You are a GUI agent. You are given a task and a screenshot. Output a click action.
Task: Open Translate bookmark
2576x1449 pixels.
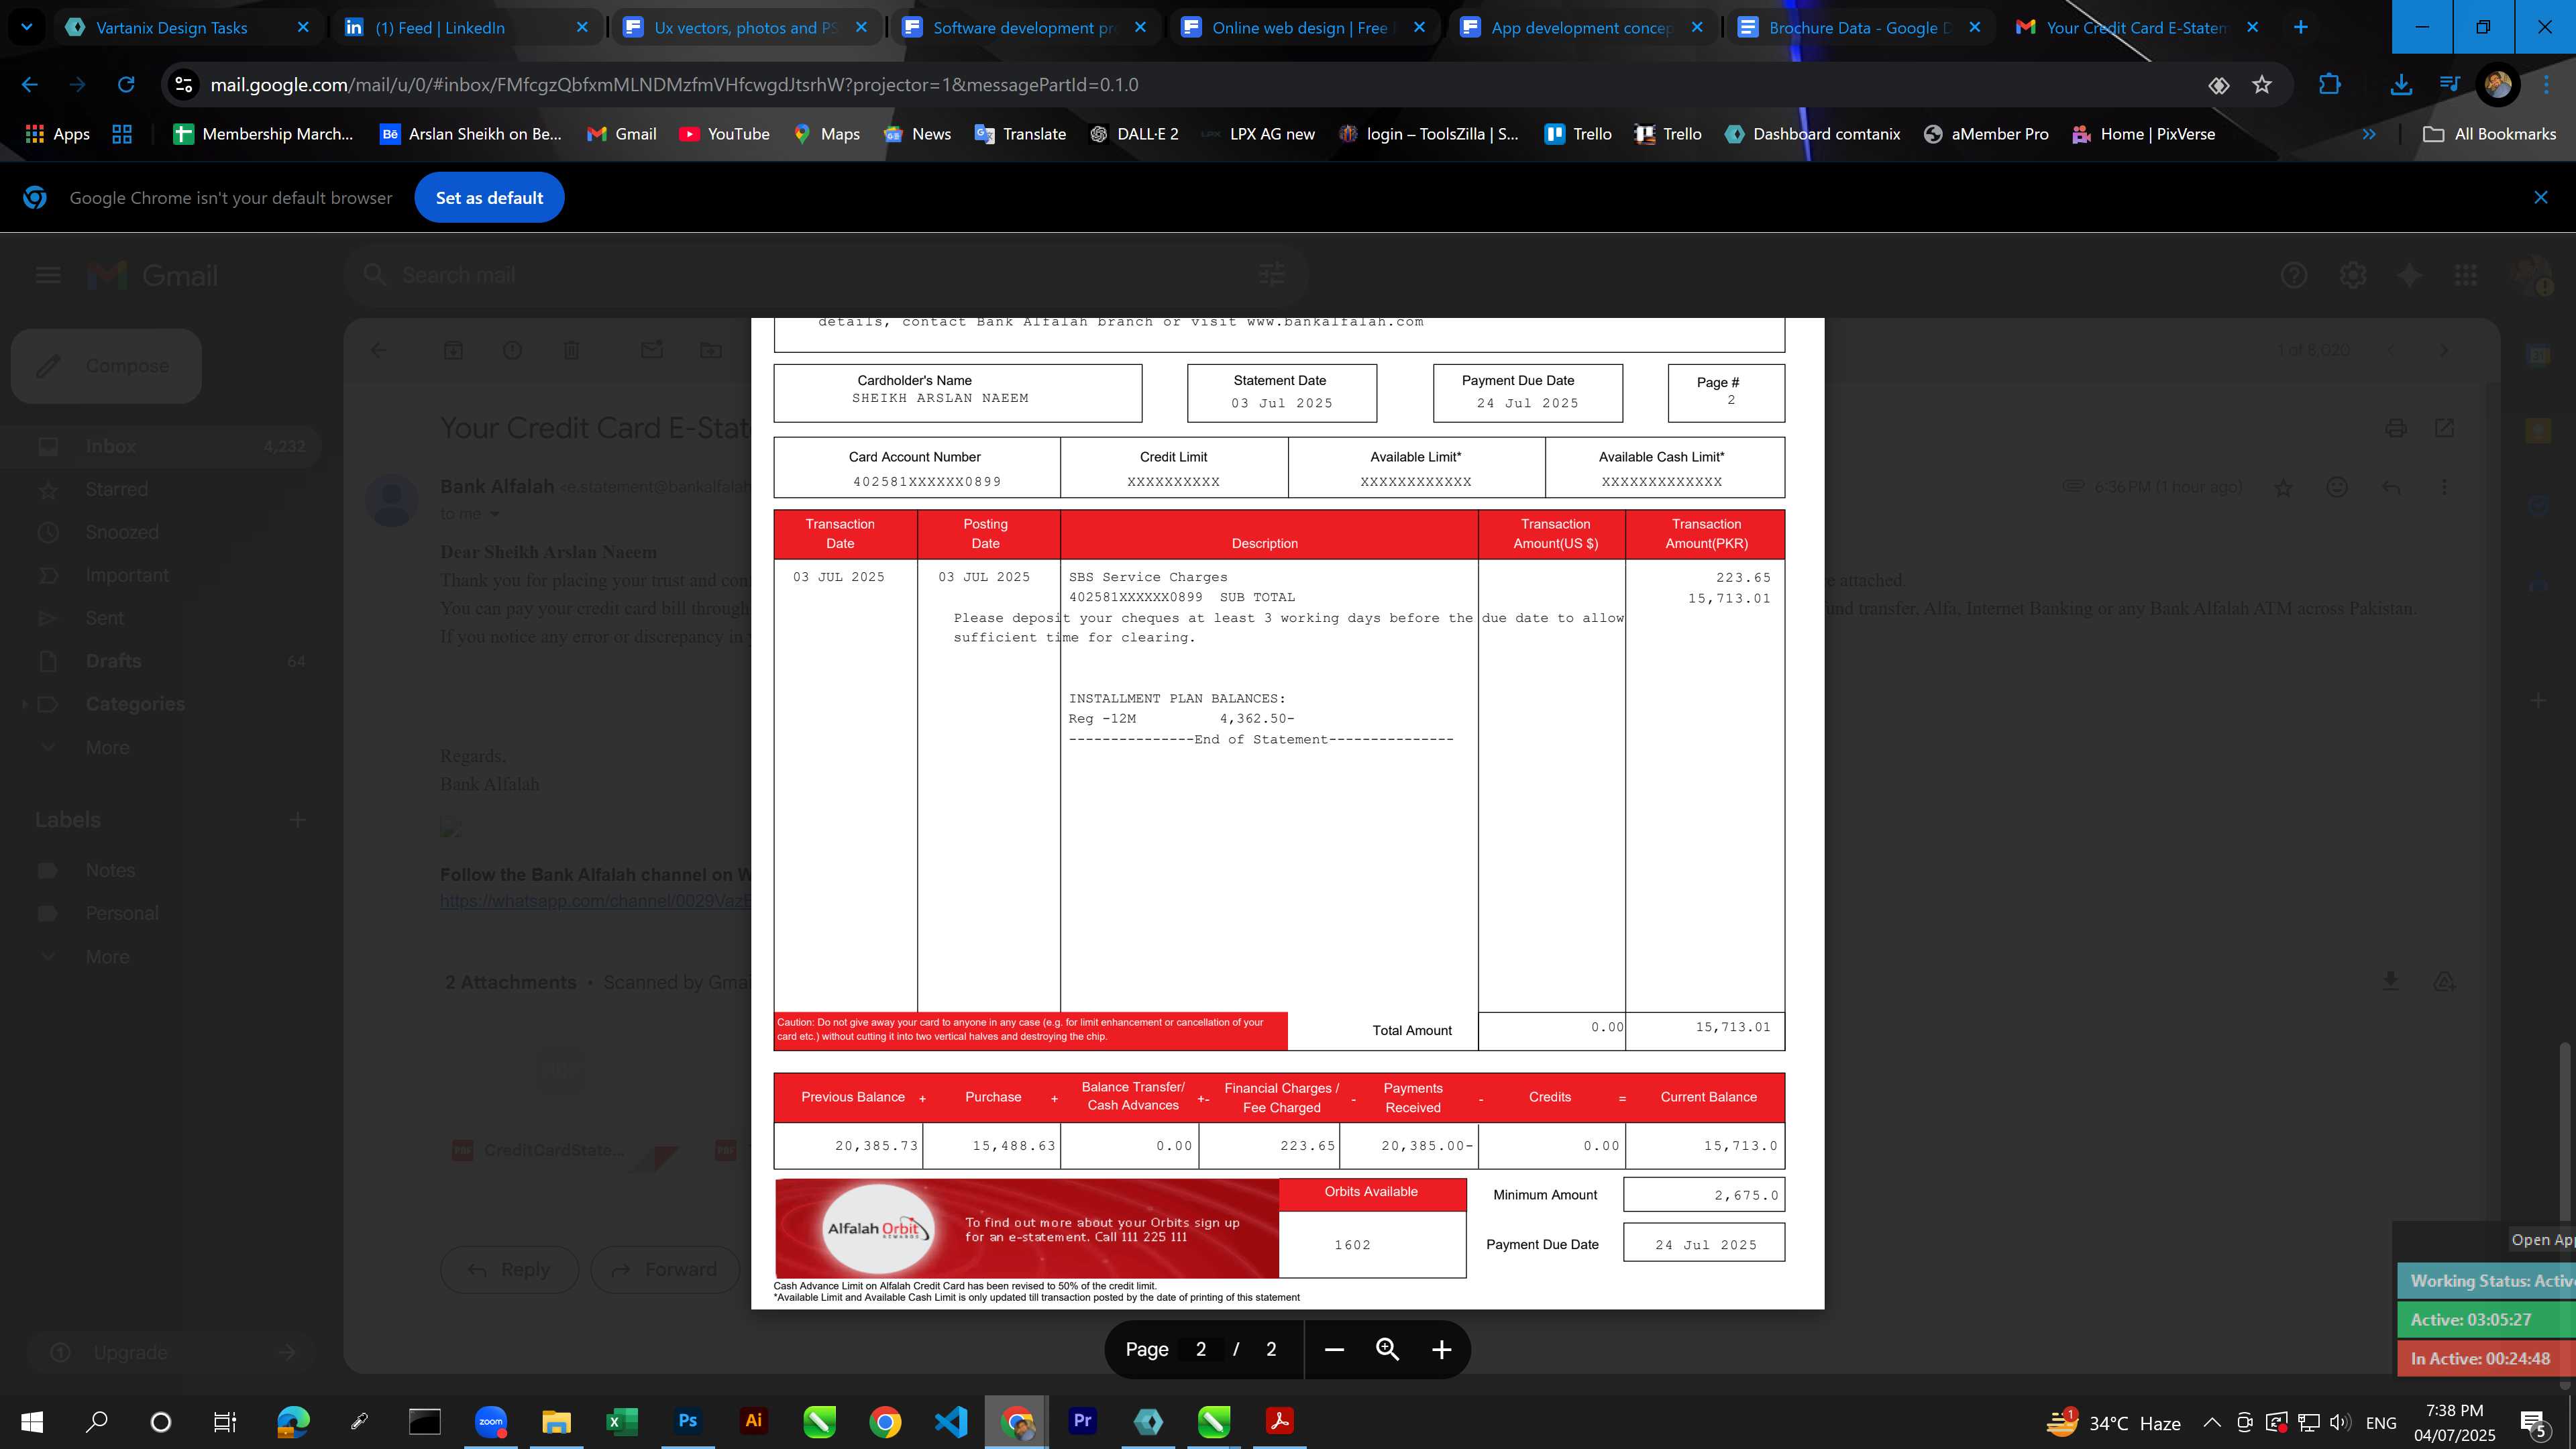point(1020,134)
